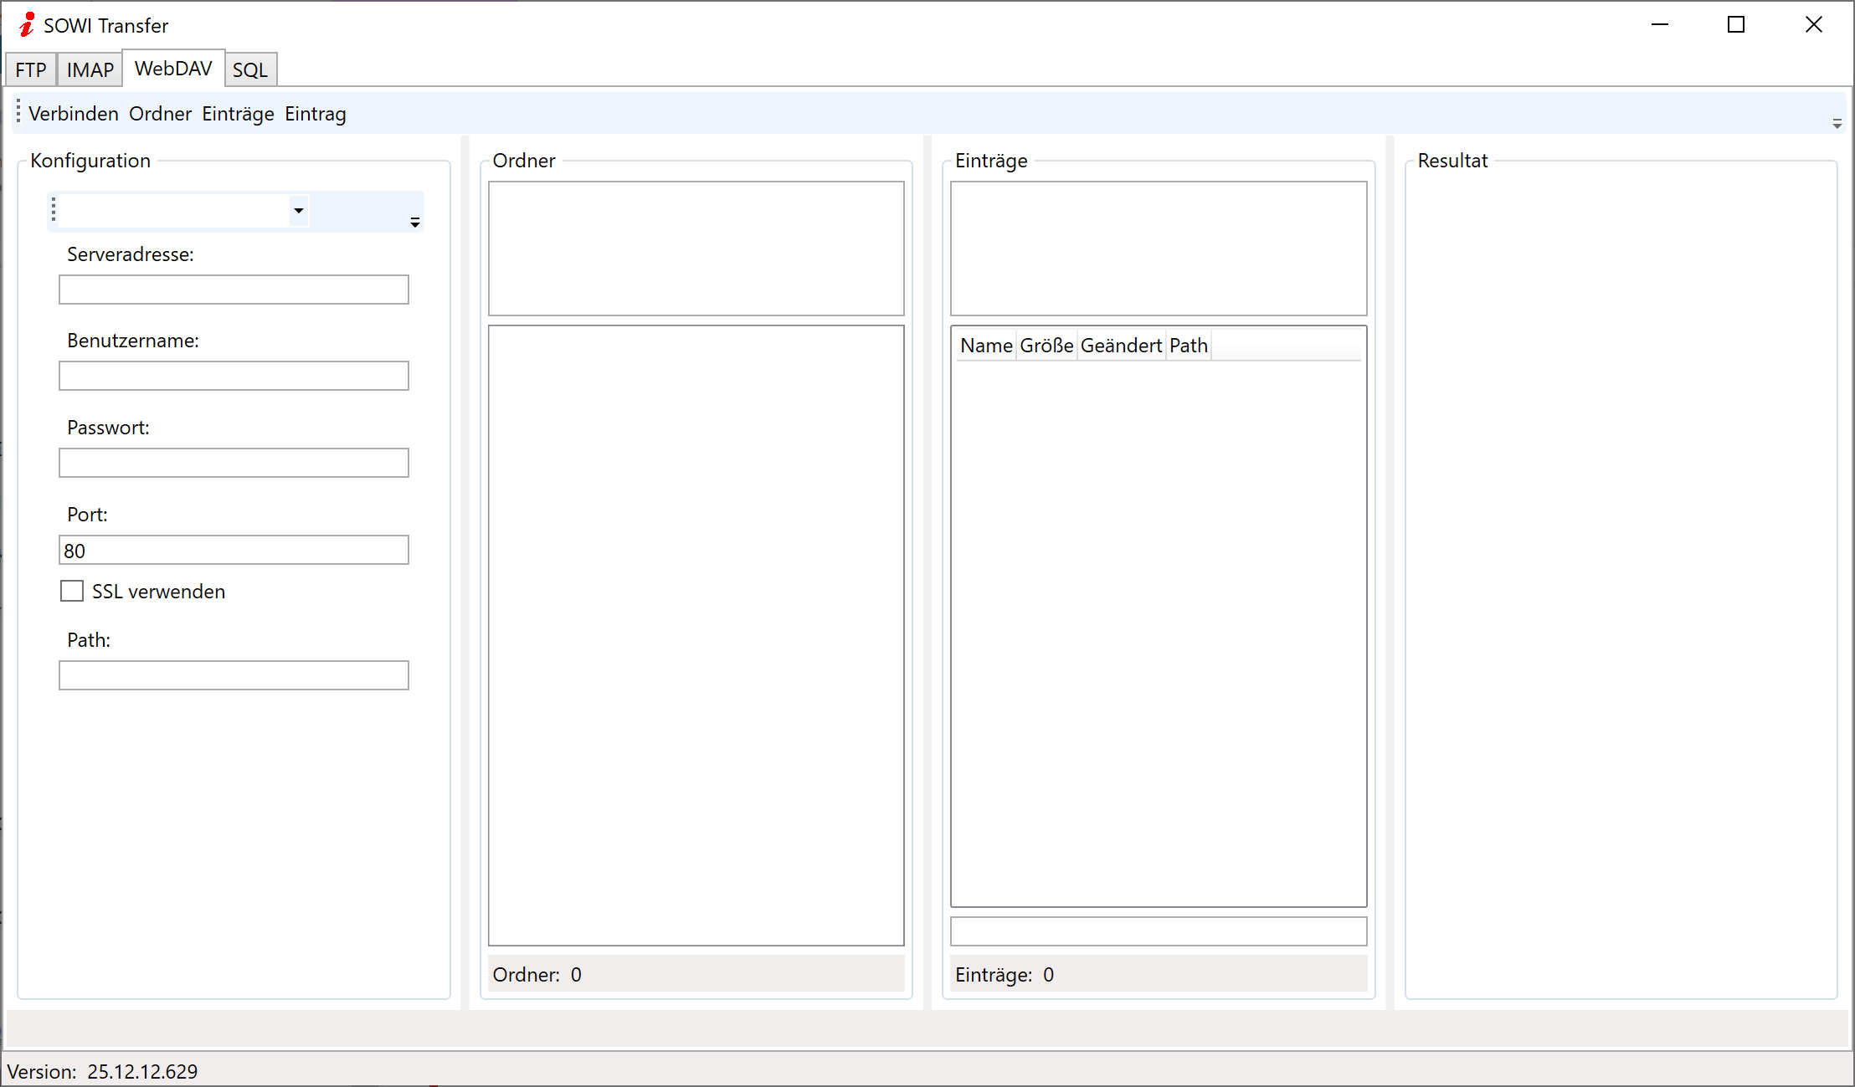Click the configuration toolbar grip handle
The height and width of the screenshot is (1087, 1855).
tap(54, 209)
